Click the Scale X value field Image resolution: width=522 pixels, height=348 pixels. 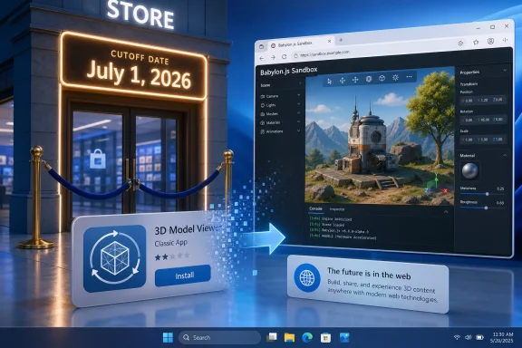[x=468, y=140]
